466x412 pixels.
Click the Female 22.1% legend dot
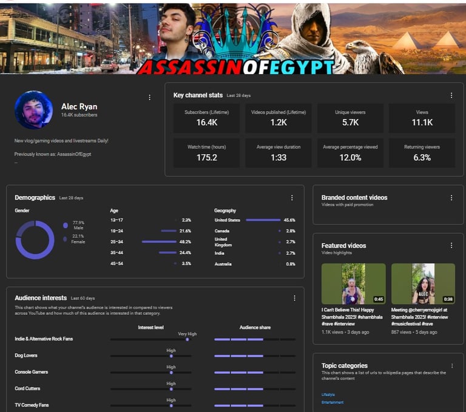click(65, 239)
